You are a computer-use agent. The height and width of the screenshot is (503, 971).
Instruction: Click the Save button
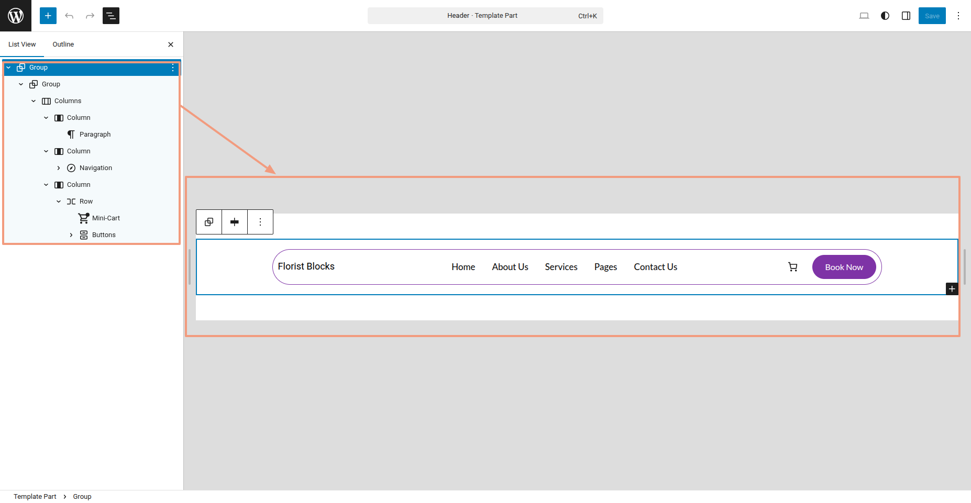point(932,16)
